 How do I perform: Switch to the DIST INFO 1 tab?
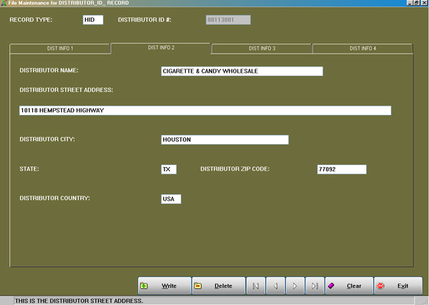click(x=60, y=49)
